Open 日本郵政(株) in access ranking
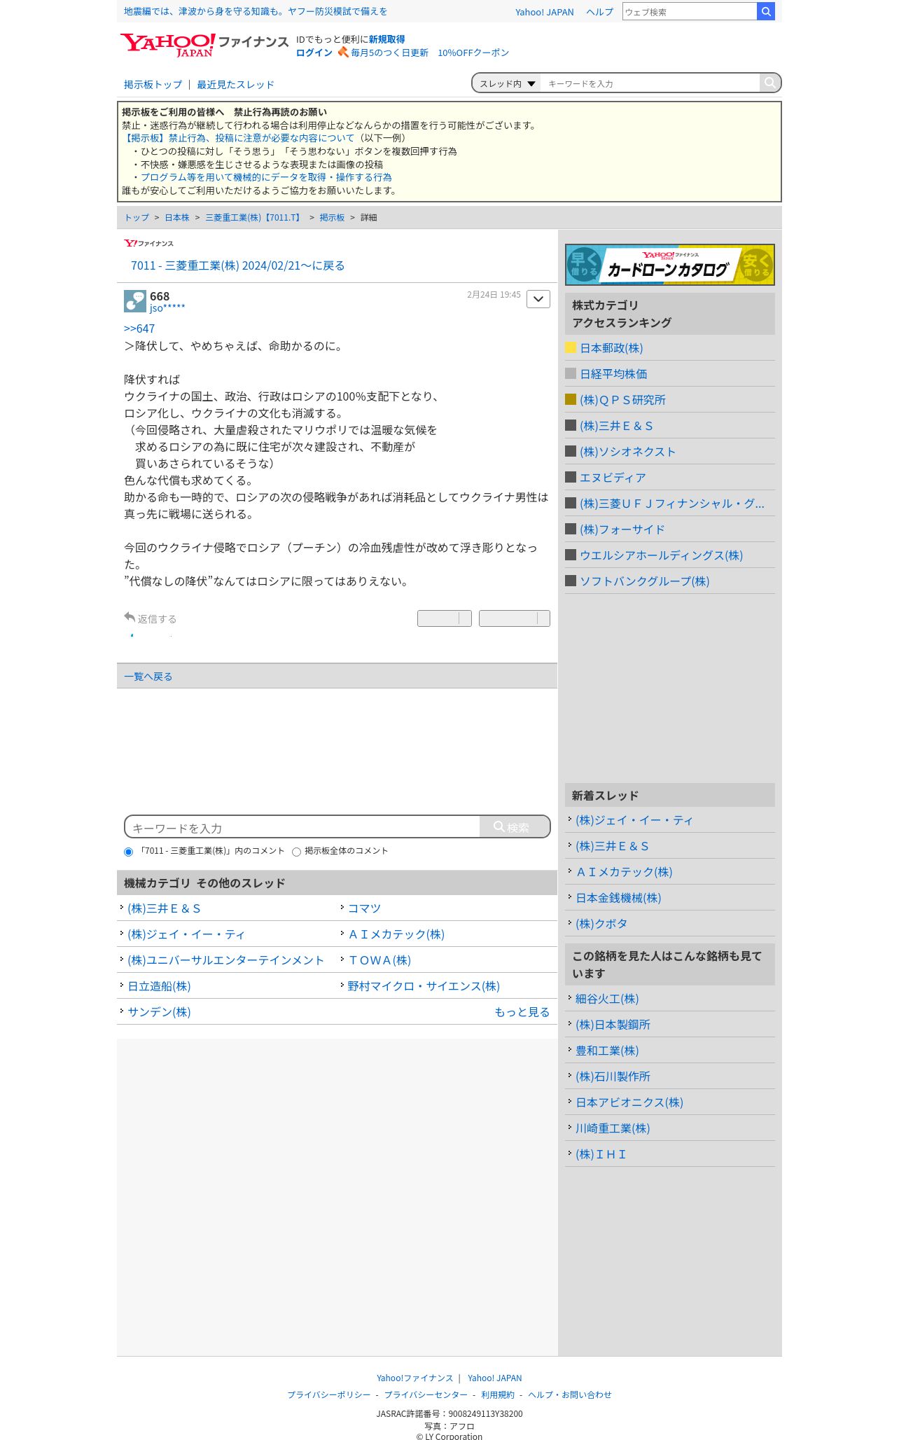The height and width of the screenshot is (1440, 899). click(611, 348)
